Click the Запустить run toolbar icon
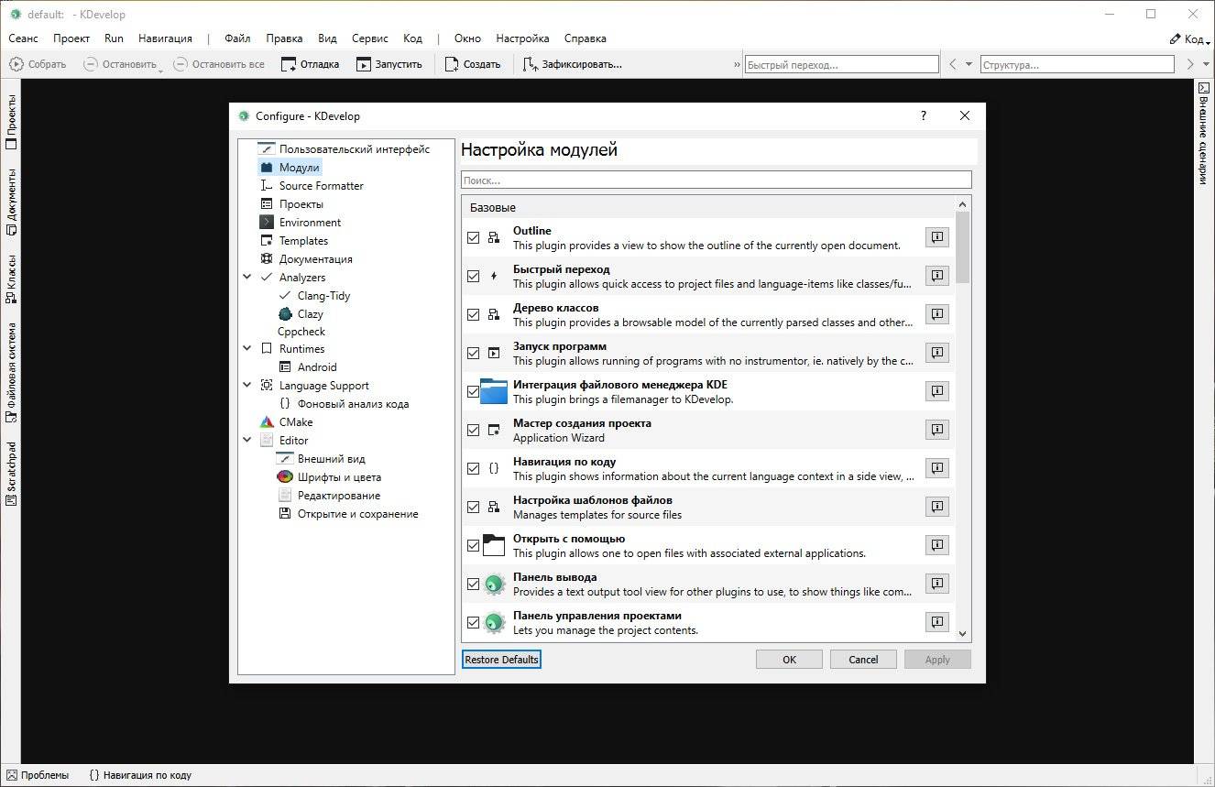Image resolution: width=1215 pixels, height=787 pixels. point(364,64)
